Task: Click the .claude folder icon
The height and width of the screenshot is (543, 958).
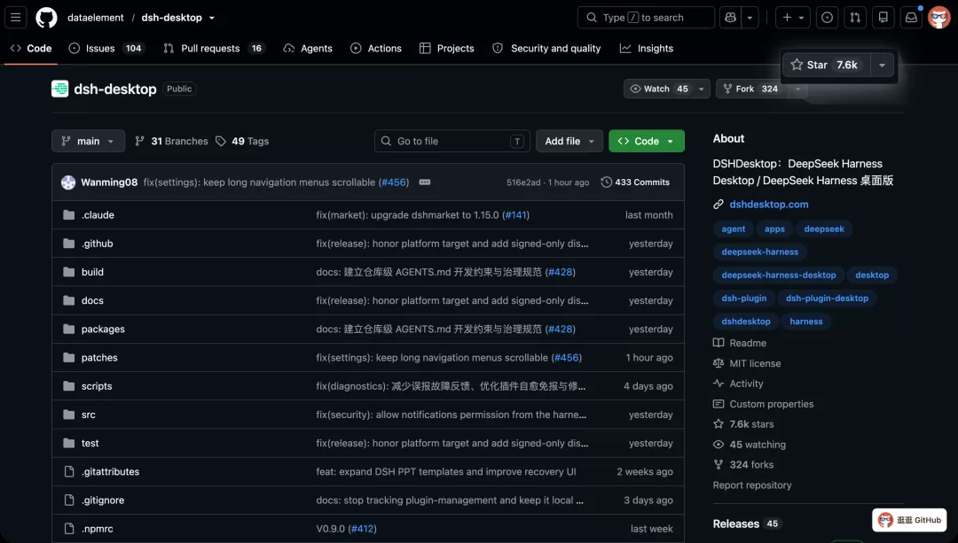Action: click(x=69, y=215)
